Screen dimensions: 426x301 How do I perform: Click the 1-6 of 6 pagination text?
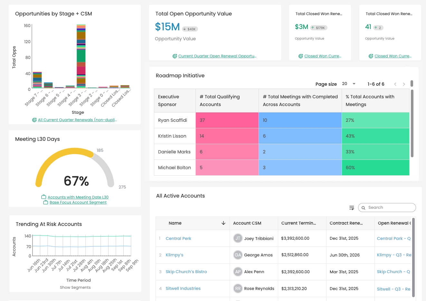[376, 84]
